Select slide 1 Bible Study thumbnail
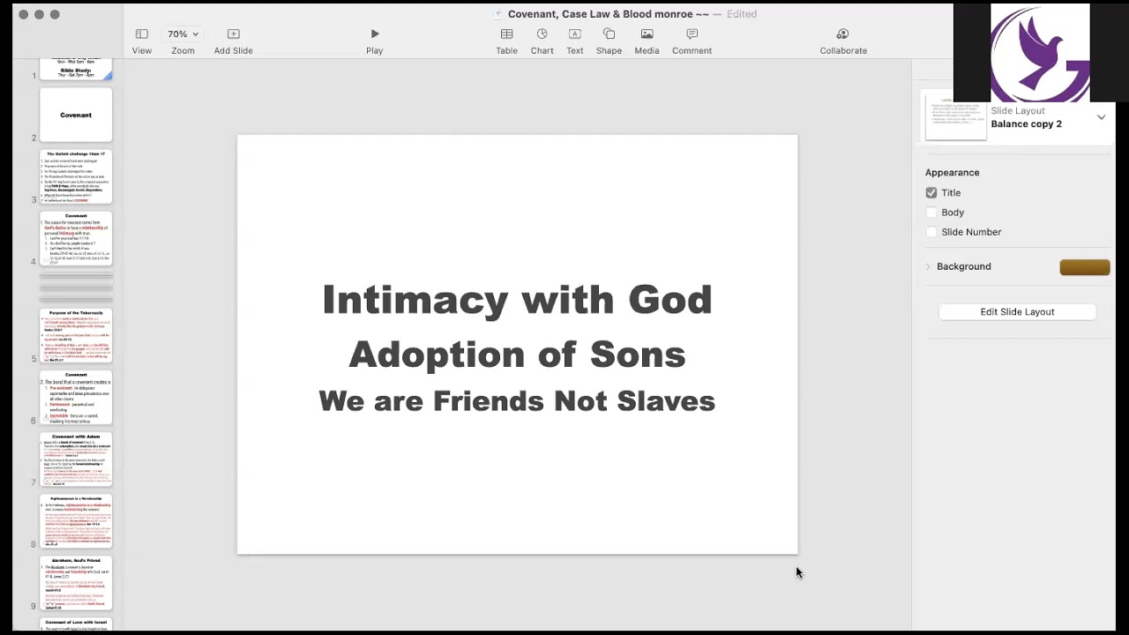Image resolution: width=1129 pixels, height=635 pixels. (x=76, y=70)
